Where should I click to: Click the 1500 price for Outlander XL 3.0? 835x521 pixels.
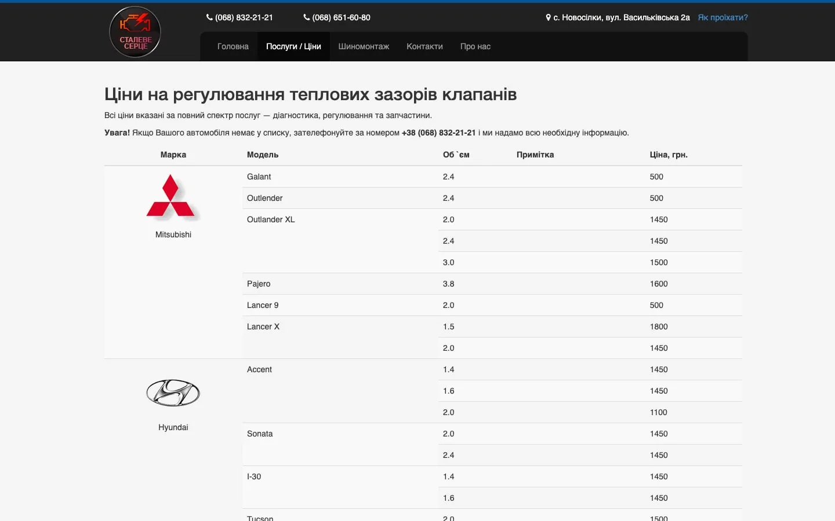tap(659, 262)
